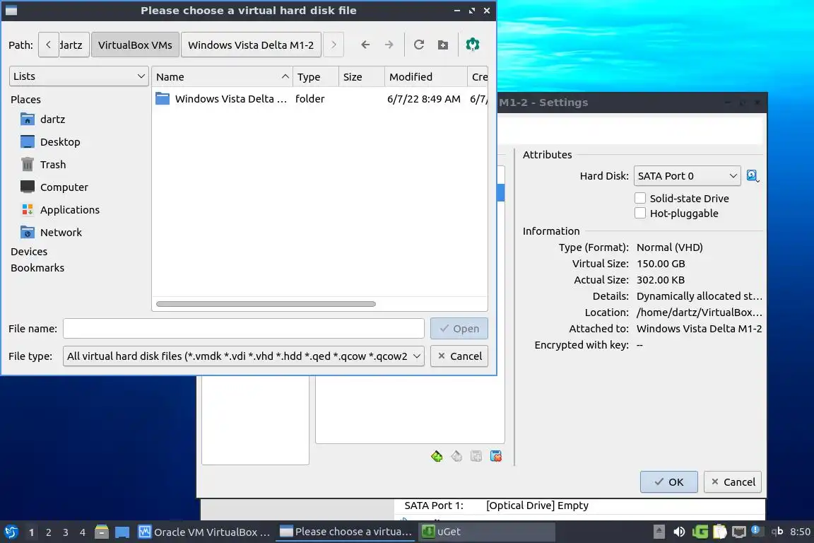The image size is (814, 543).
Task: Switch to workspace 4 on taskbar
Action: point(83,532)
